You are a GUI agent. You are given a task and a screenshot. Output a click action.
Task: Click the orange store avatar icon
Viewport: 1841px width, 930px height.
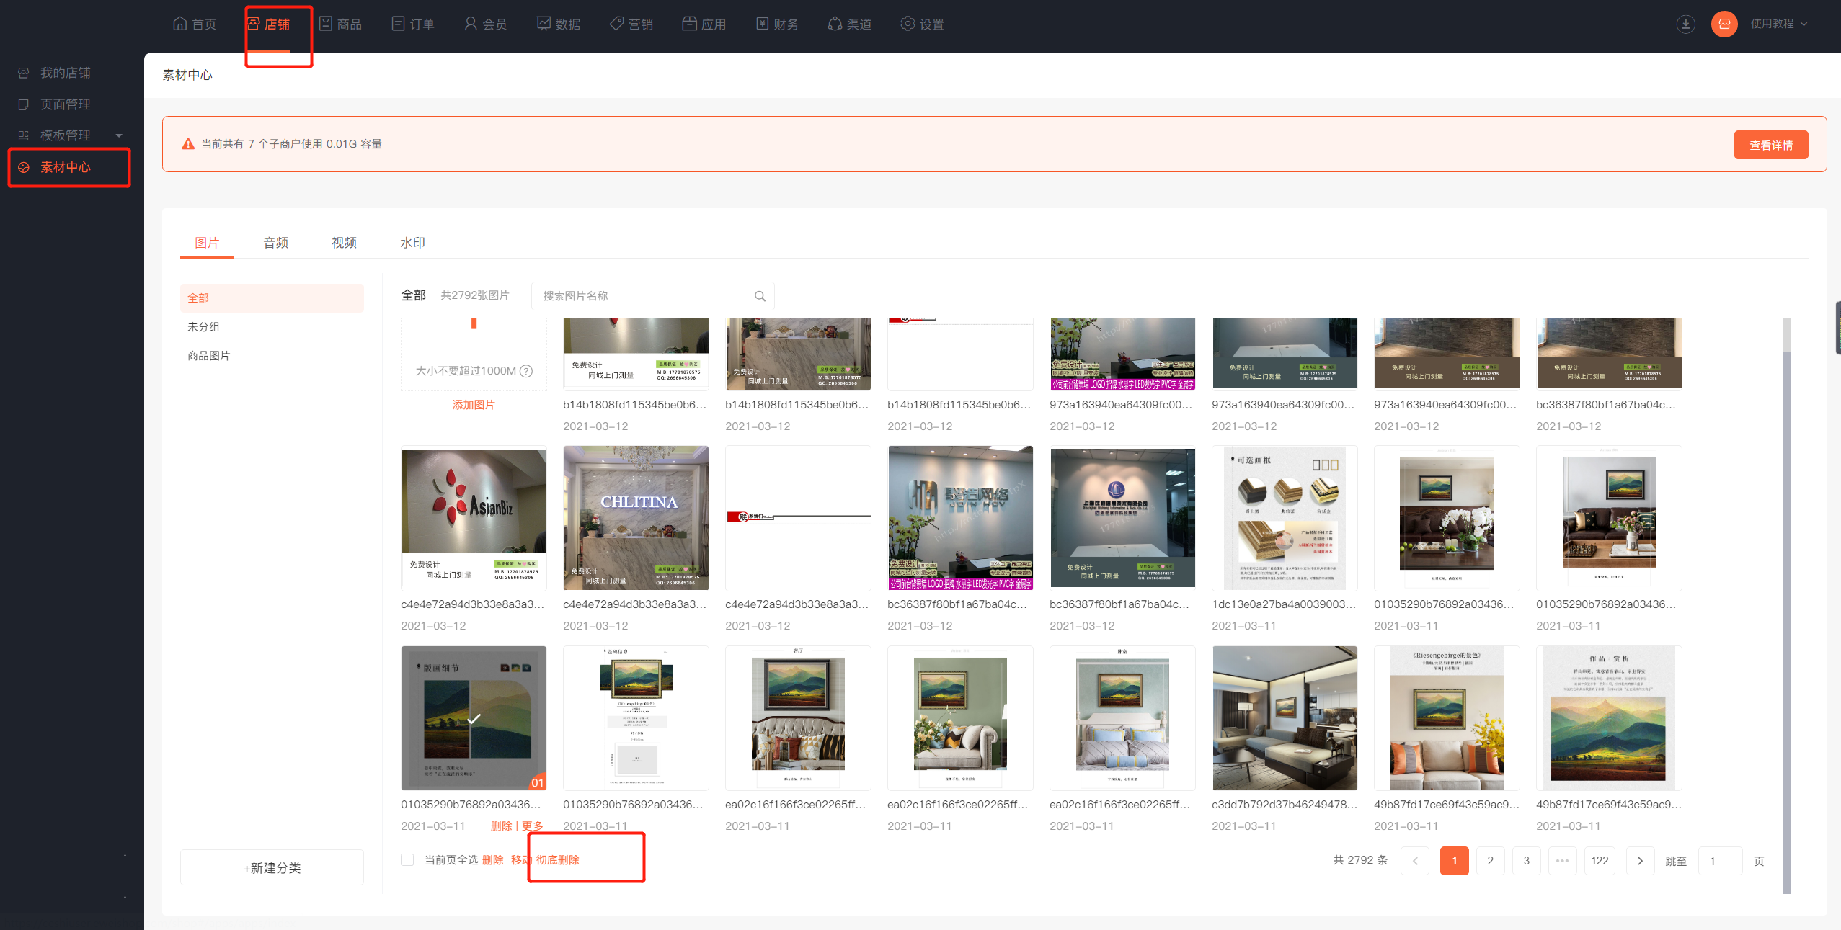click(1724, 24)
